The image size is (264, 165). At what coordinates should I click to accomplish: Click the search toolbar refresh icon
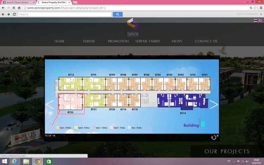pos(14,14)
